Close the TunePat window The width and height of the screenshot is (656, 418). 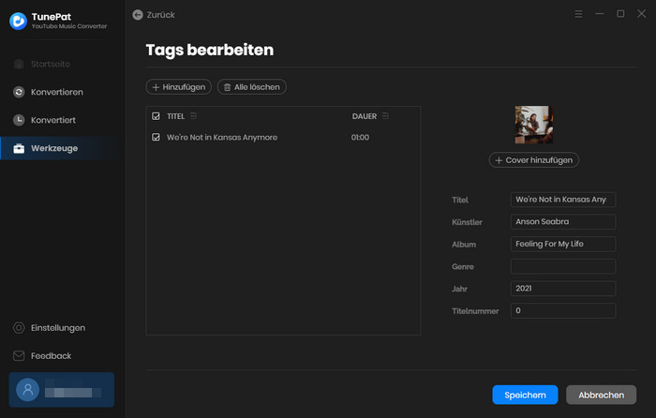pyautogui.click(x=641, y=14)
